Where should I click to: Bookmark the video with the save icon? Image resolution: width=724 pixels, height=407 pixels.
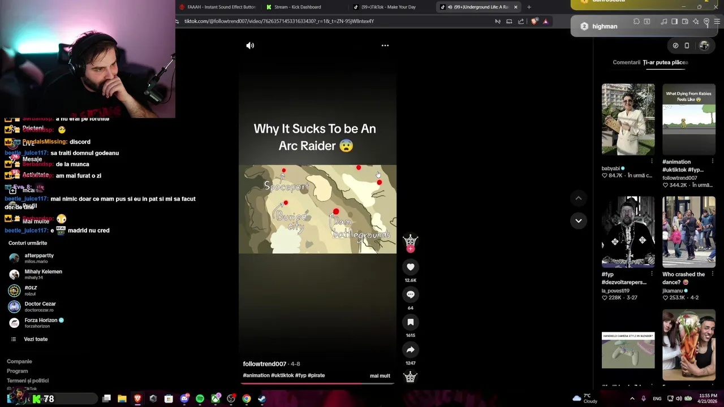pos(411,322)
